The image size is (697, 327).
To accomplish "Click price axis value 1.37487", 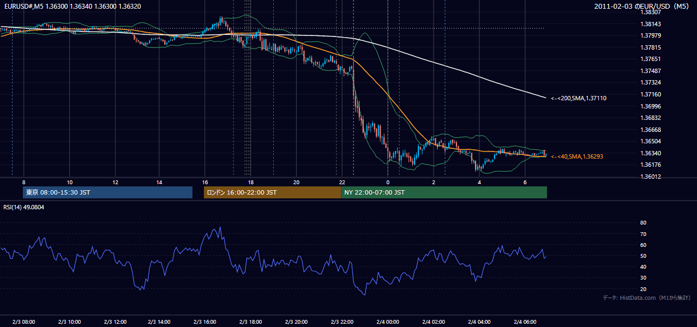I will coord(651,71).
